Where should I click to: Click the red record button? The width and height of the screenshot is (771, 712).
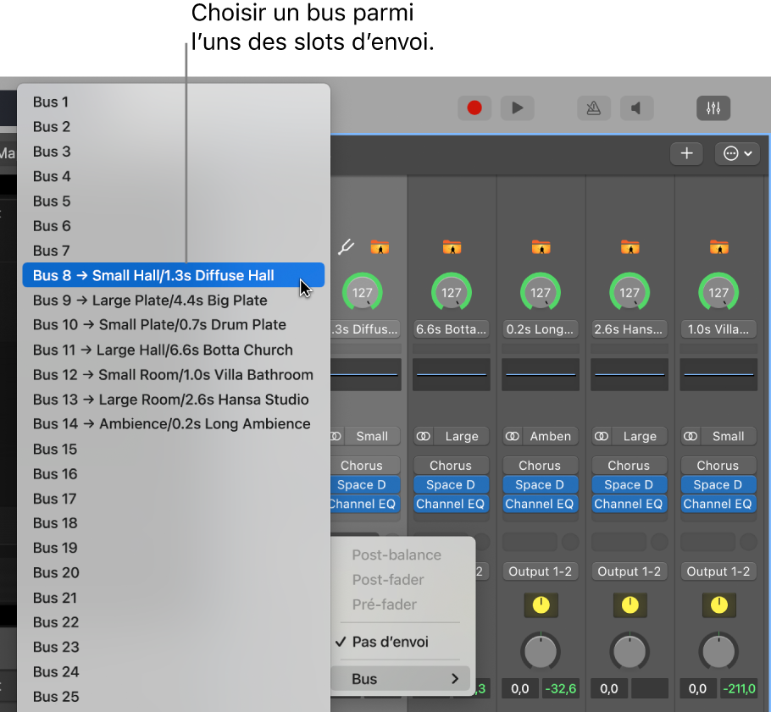pos(474,108)
